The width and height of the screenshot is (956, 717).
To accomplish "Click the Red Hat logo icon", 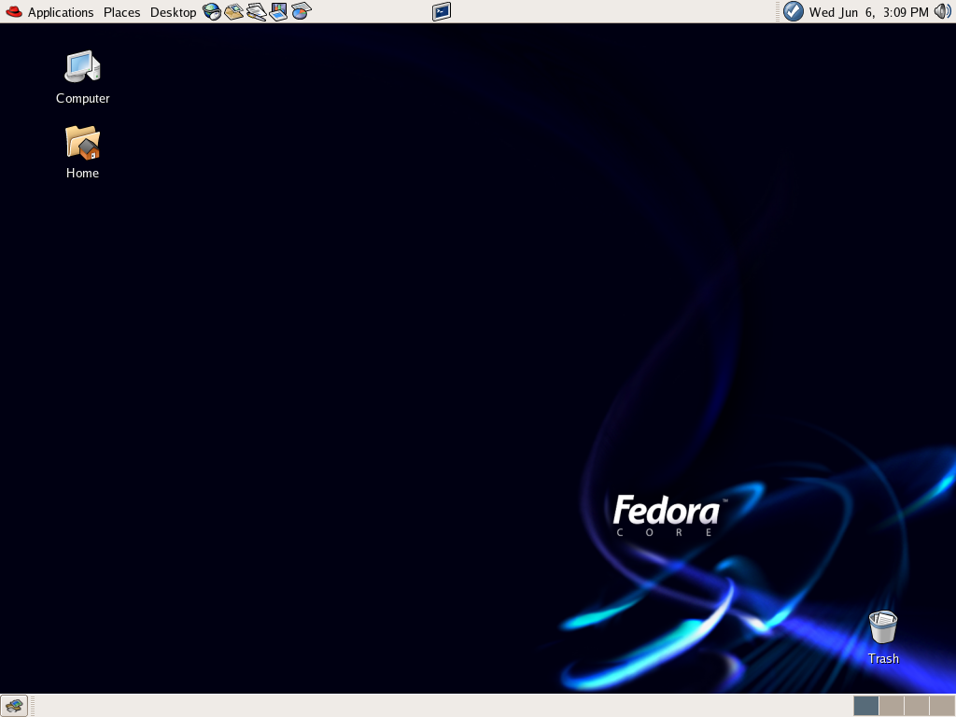I will pyautogui.click(x=14, y=11).
